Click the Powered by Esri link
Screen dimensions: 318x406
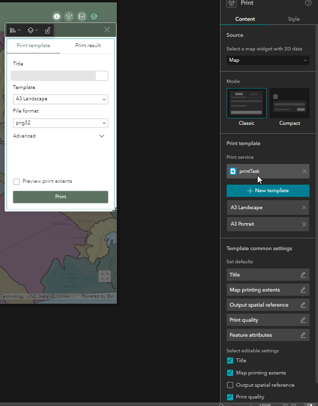tap(98, 296)
